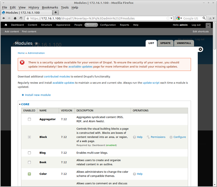Toggle the admin shortcut bar drawer arrow
This screenshot has height=187, width=217.
(208, 25)
